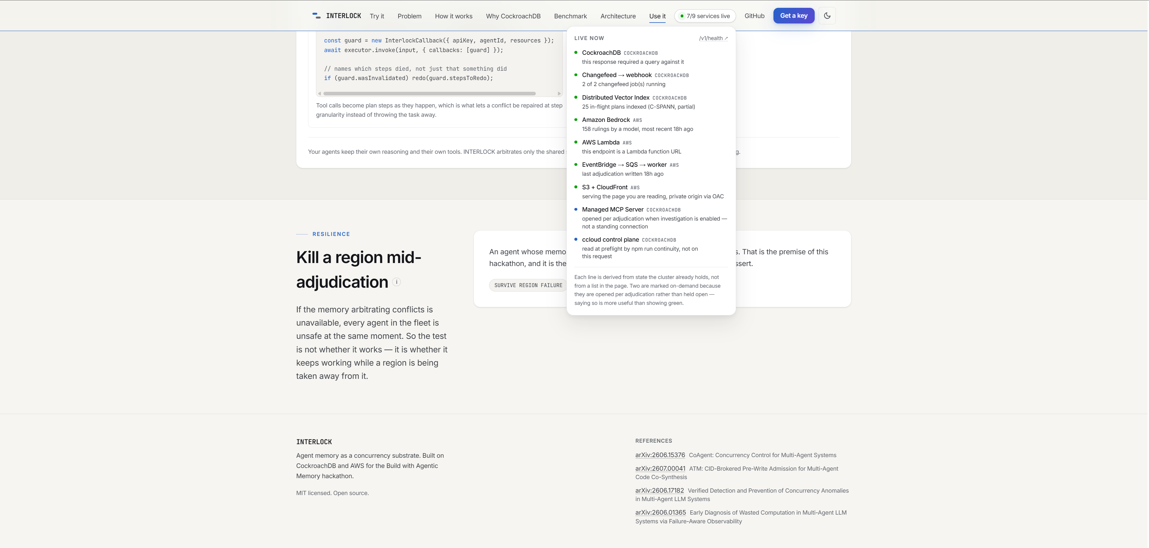The image size is (1149, 548).
Task: Click the 'ccloud control plane' service name
Action: (610, 240)
